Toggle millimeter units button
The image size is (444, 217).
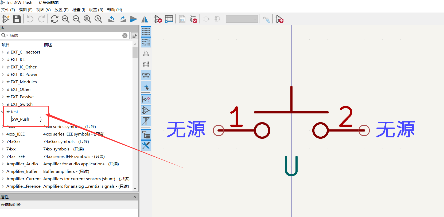[x=146, y=75]
